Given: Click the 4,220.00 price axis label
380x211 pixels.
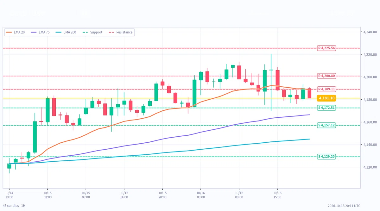Looking at the screenshot, I should [x=370, y=54].
